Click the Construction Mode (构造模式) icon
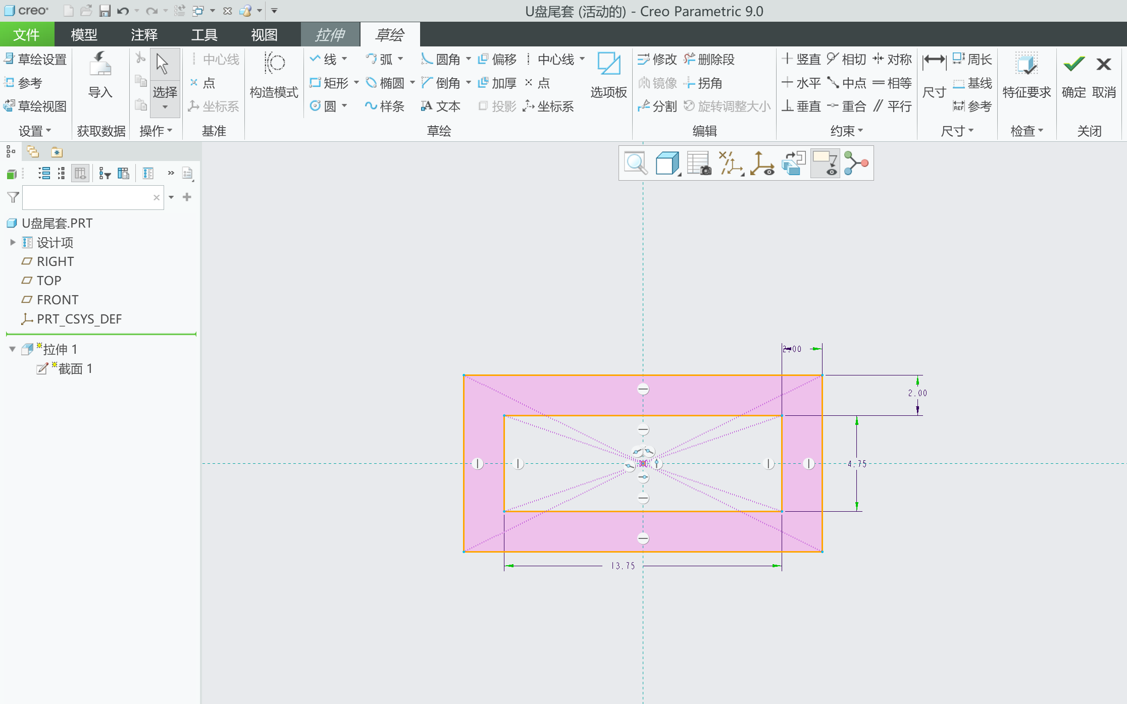Image resolution: width=1127 pixels, height=704 pixels. pyautogui.click(x=274, y=64)
